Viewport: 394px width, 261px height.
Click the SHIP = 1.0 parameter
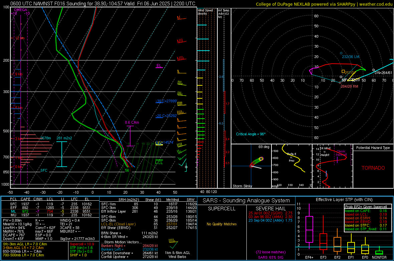tap(78, 255)
